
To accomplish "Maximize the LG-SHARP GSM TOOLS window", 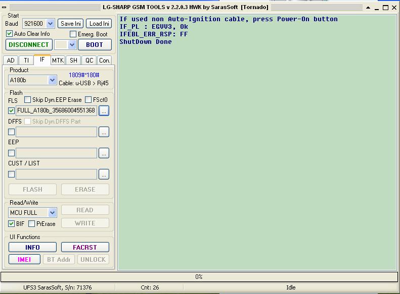I will pos(386,8).
